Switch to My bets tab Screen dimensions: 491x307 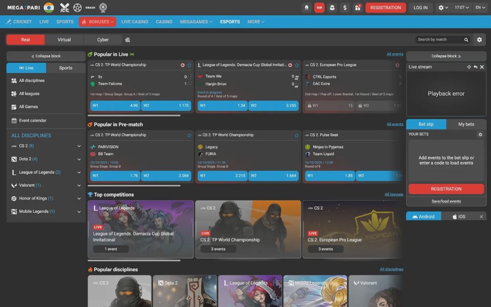coord(466,124)
